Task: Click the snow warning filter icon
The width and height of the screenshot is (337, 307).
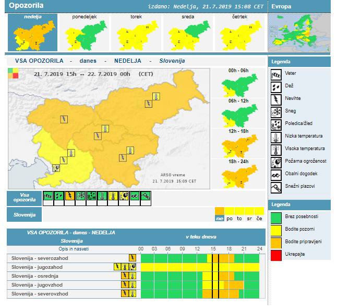Action: [x=80, y=196]
